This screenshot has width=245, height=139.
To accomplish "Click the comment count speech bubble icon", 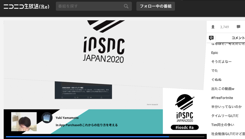I will [x=239, y=27].
